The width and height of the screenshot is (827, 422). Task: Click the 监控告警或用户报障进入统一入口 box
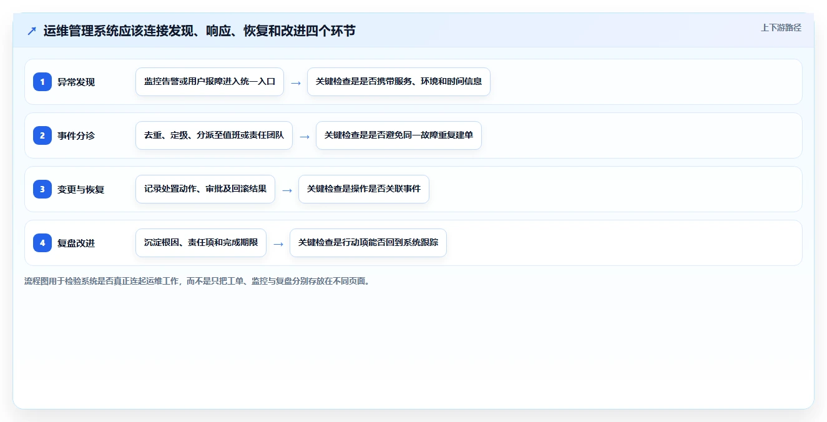pyautogui.click(x=210, y=82)
